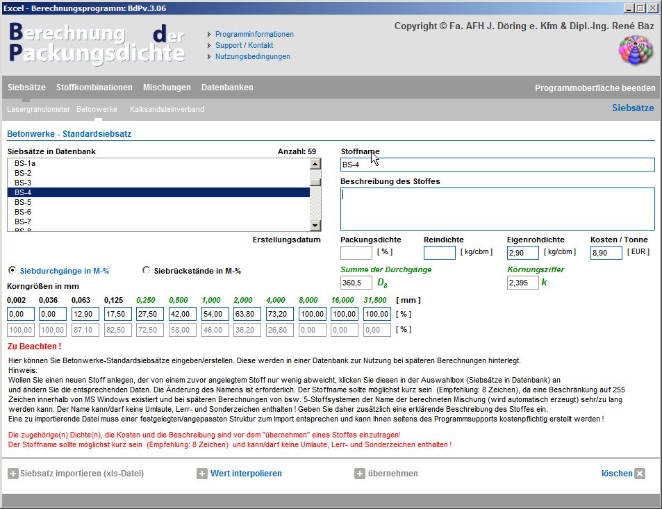Click the 0,036 mm passing field
The image size is (662, 509).
tap(53, 314)
